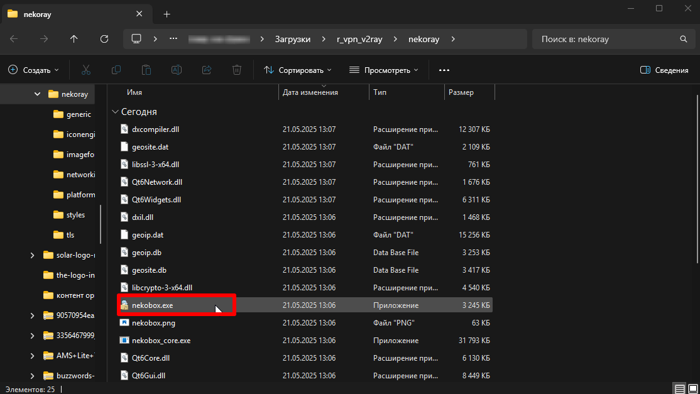Click the Paste clipboard icon
Viewport: 700px width, 394px height.
tap(146, 70)
